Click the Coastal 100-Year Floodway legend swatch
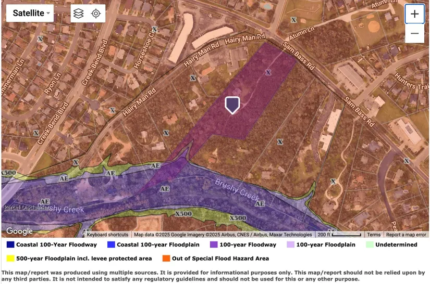The width and height of the screenshot is (430, 284). tap(10, 244)
